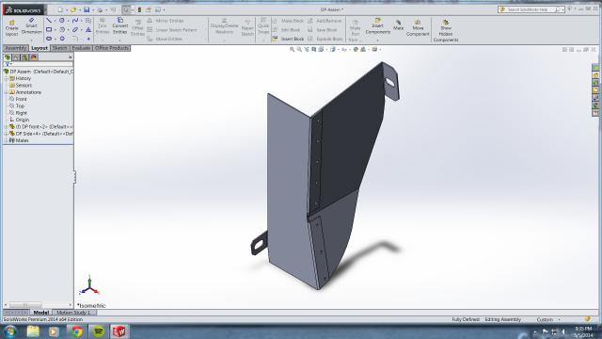This screenshot has width=602, height=339.
Task: Select the Corner Rectangle tool
Action: coord(49,29)
